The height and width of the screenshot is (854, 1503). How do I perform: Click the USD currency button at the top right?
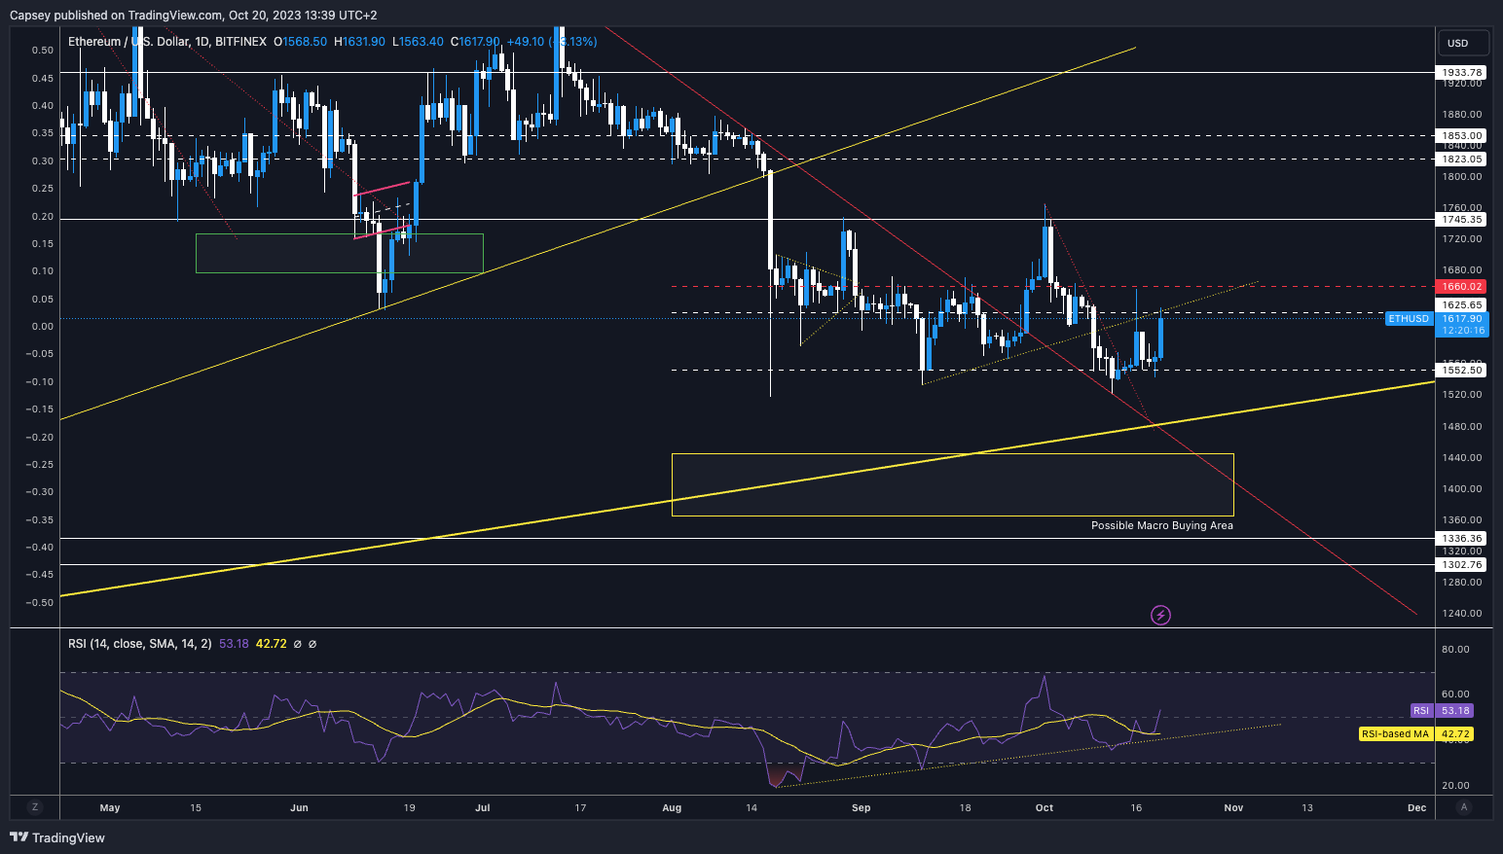1463,43
